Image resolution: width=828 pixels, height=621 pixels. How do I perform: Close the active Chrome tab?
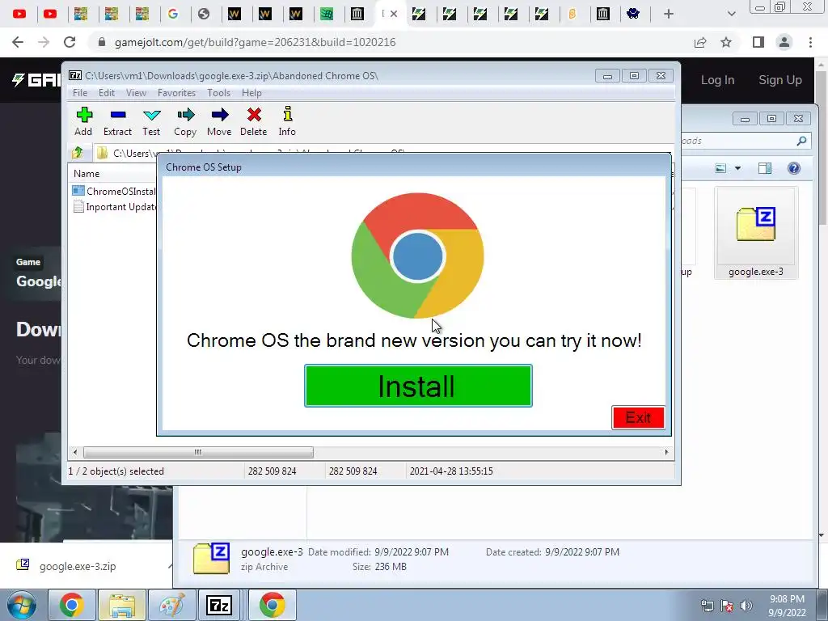coord(394,14)
